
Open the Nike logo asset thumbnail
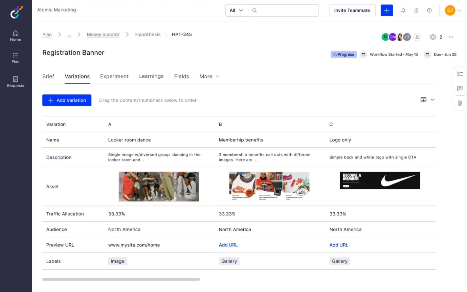(379, 180)
